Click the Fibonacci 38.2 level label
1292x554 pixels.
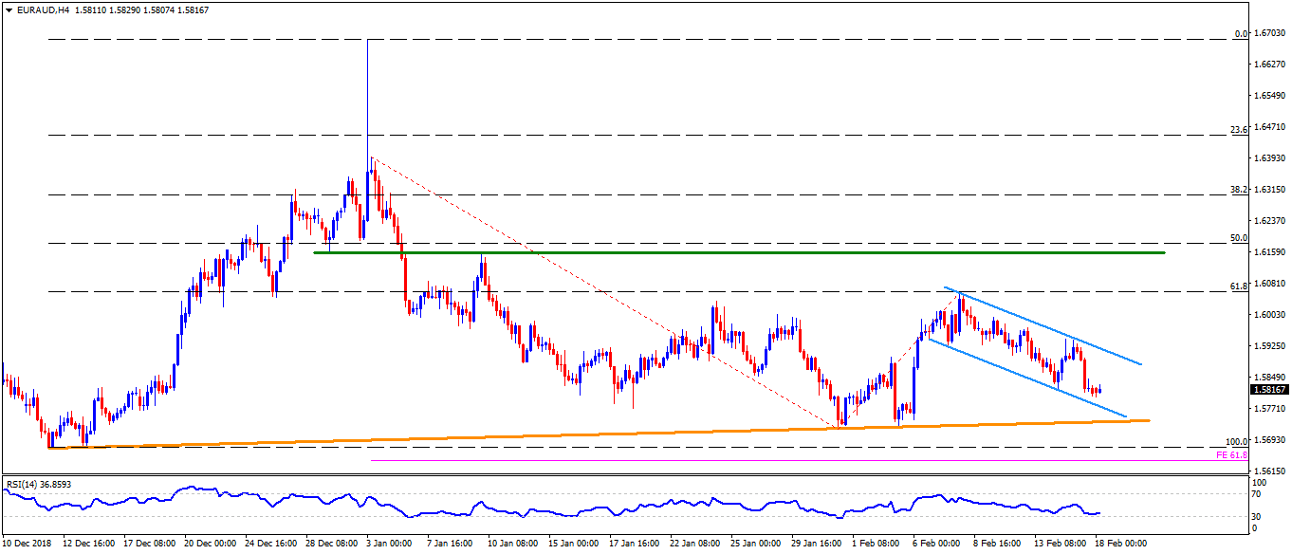[1238, 189]
